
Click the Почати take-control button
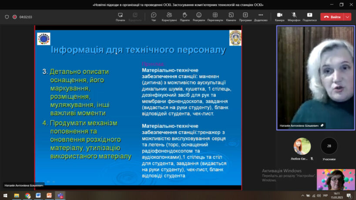click(x=121, y=17)
